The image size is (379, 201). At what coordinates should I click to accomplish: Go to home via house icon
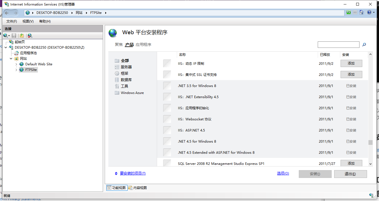(x=361, y=13)
